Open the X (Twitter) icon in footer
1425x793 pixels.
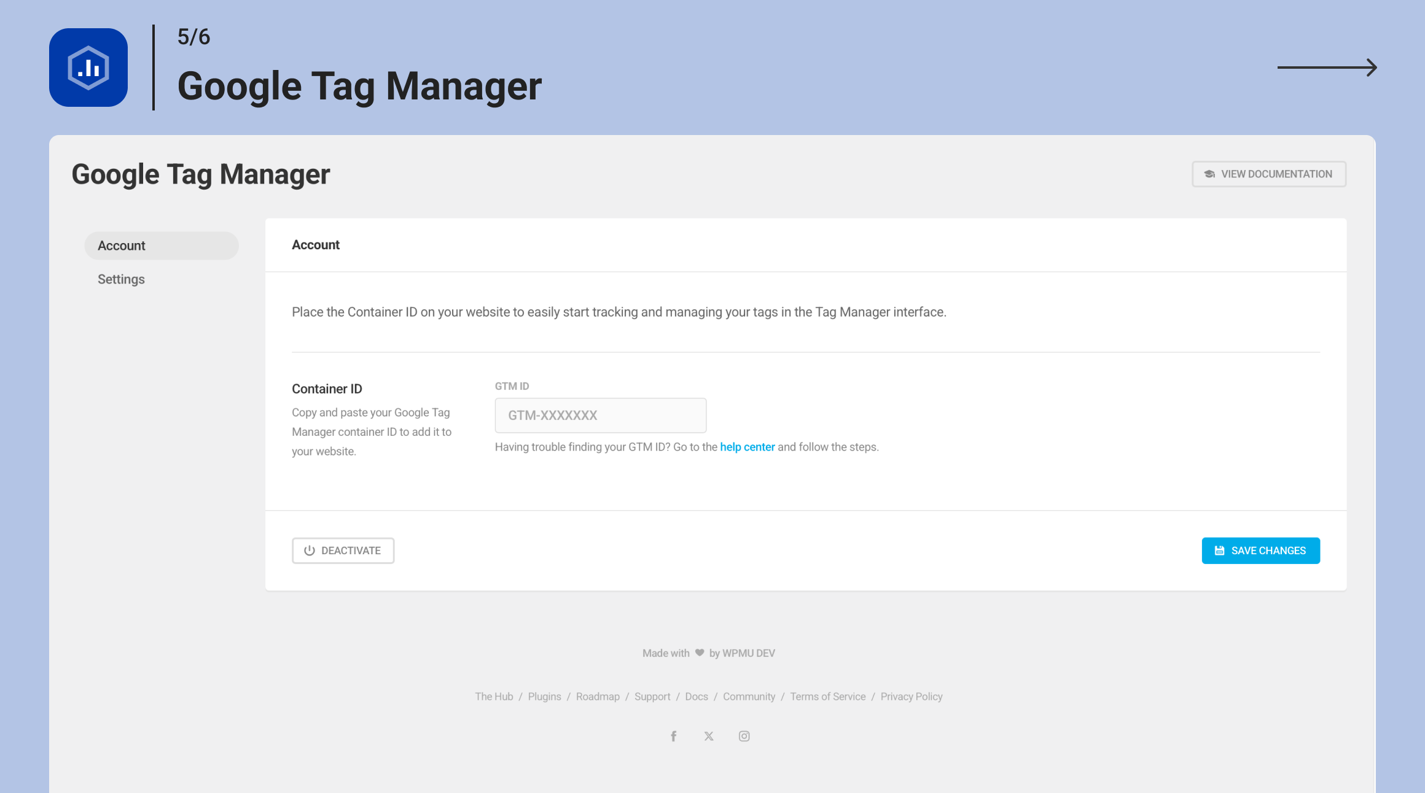pyautogui.click(x=709, y=736)
